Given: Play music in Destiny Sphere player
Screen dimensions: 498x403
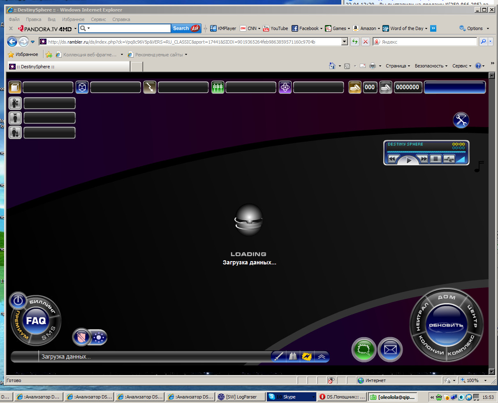Looking at the screenshot, I should [409, 160].
